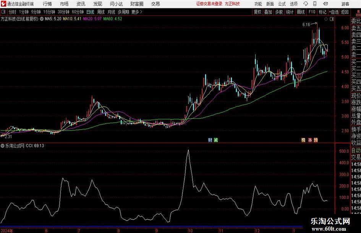The height and width of the screenshot is (233, 361).
Task: Open the 发现 menu
Action: point(98,4)
